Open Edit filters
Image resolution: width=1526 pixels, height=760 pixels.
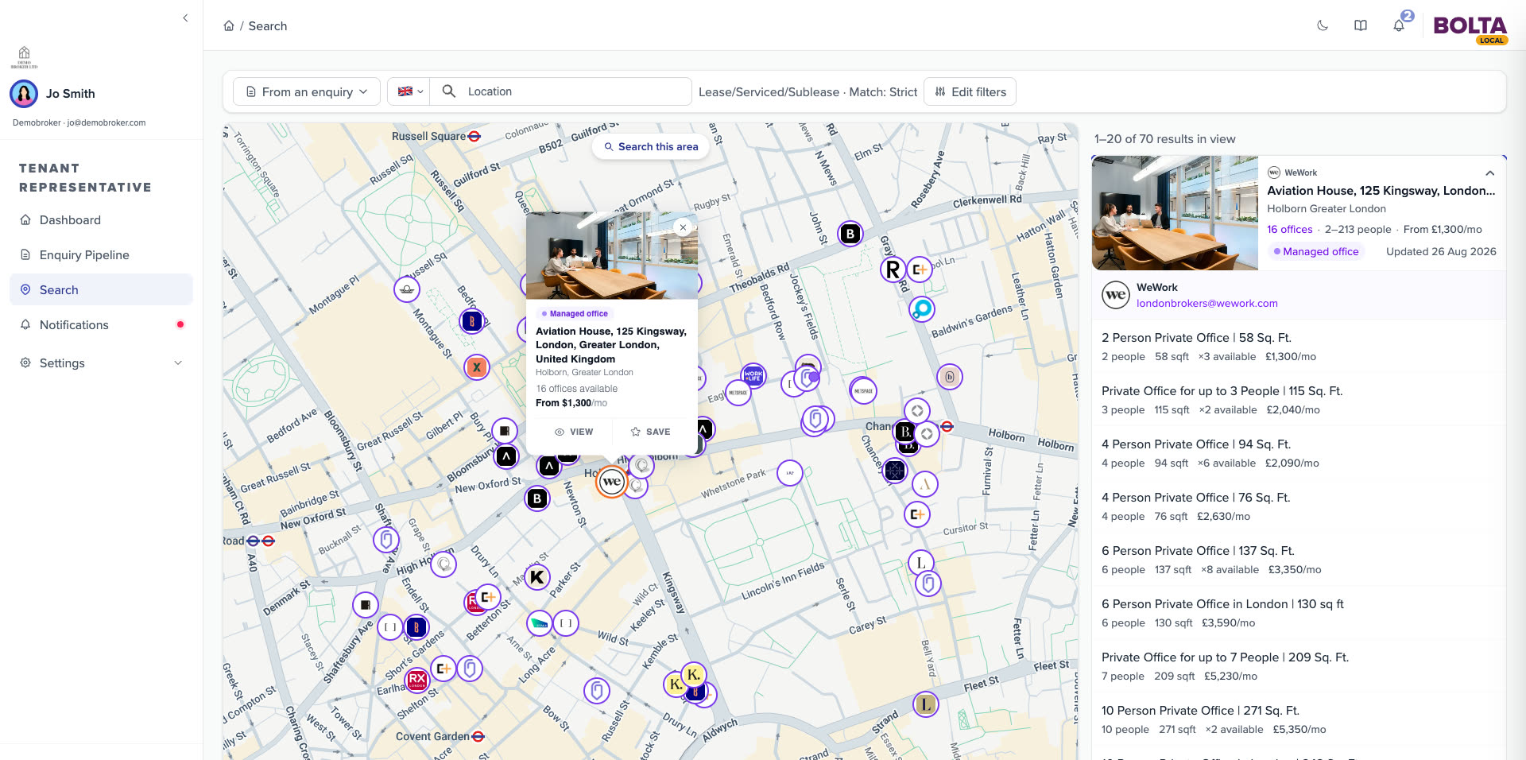click(x=970, y=91)
